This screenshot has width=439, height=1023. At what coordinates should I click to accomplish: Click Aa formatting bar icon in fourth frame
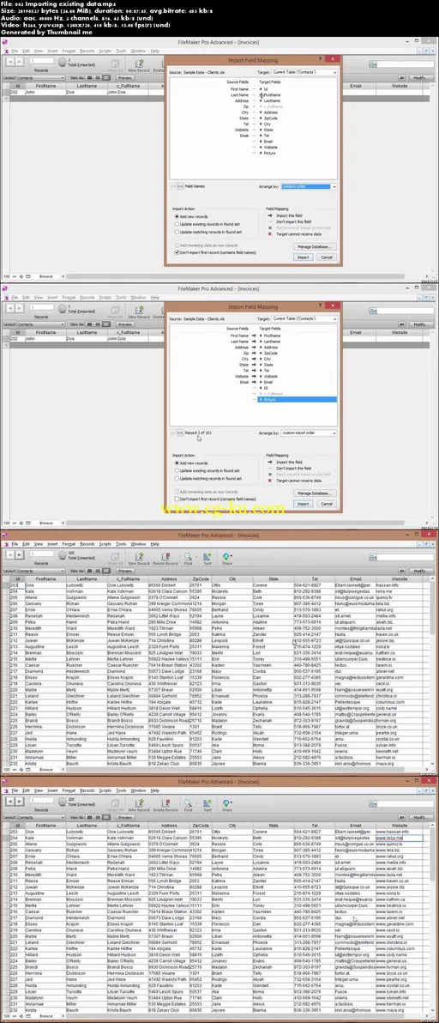coord(402,817)
